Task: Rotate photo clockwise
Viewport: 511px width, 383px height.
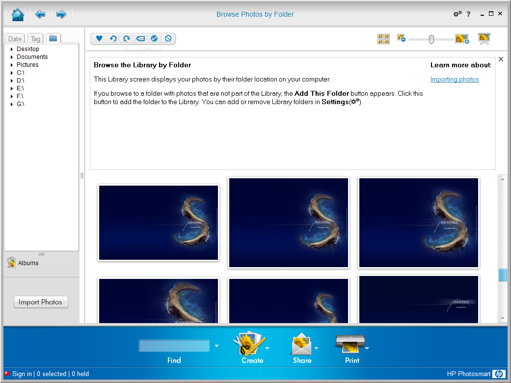Action: [x=127, y=39]
